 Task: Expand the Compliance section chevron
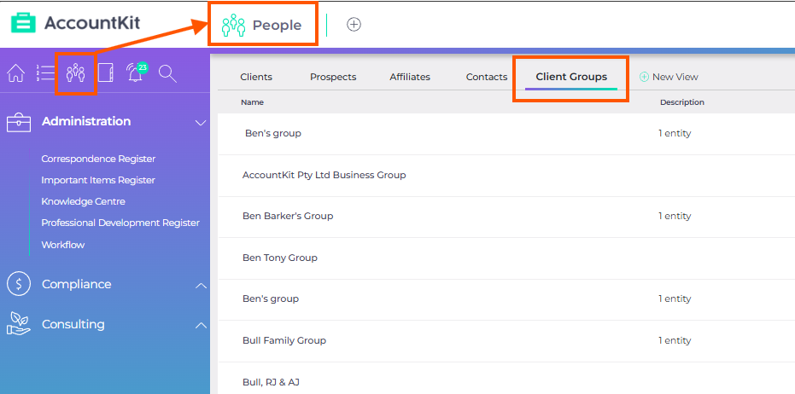201,286
